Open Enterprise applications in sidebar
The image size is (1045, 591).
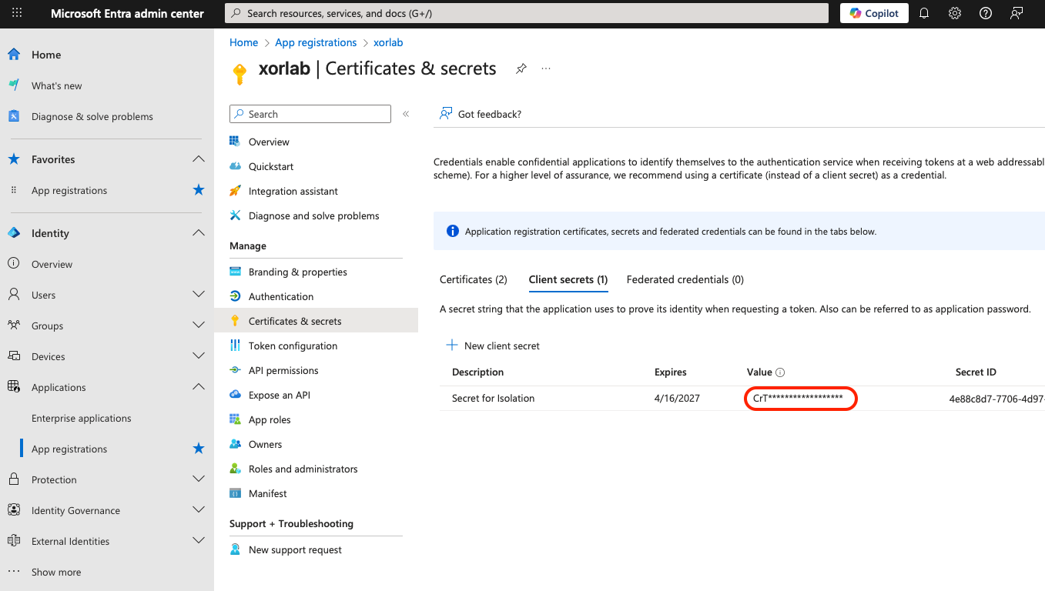point(82,418)
